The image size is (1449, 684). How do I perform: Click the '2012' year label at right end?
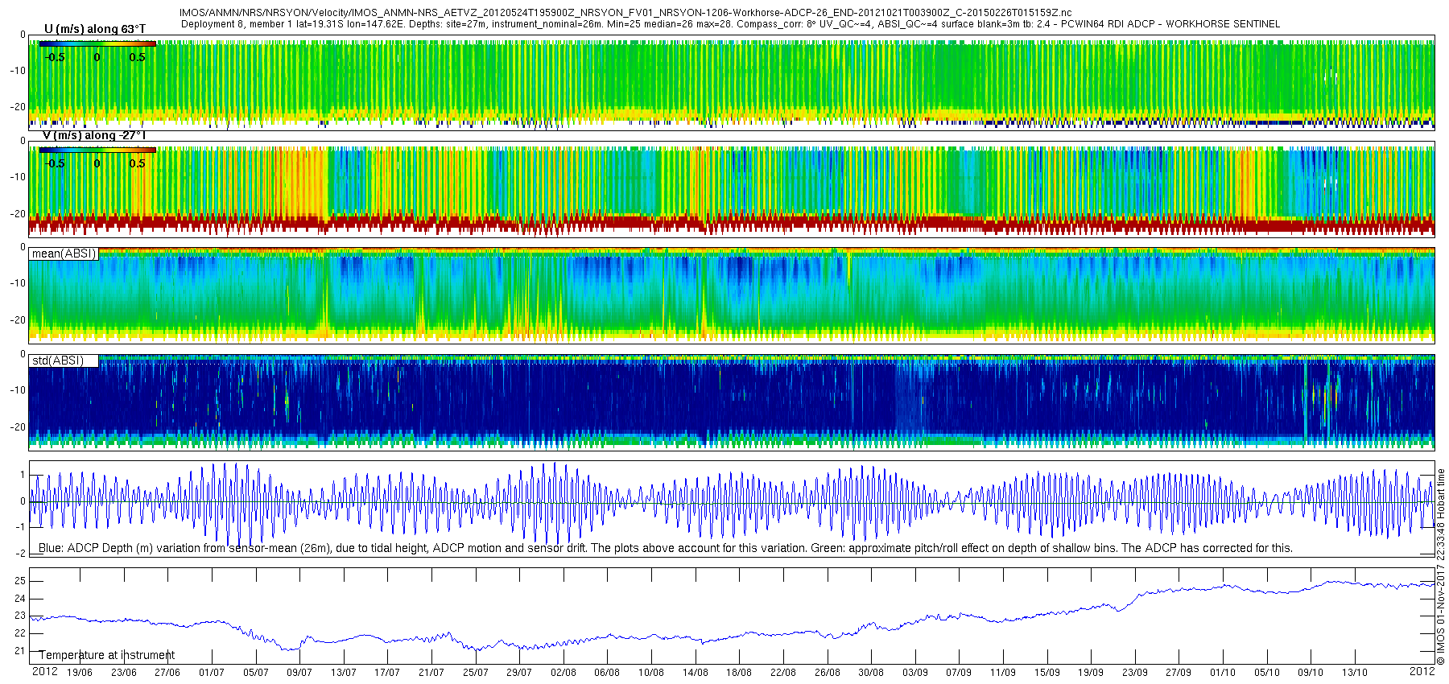pyautogui.click(x=1422, y=671)
